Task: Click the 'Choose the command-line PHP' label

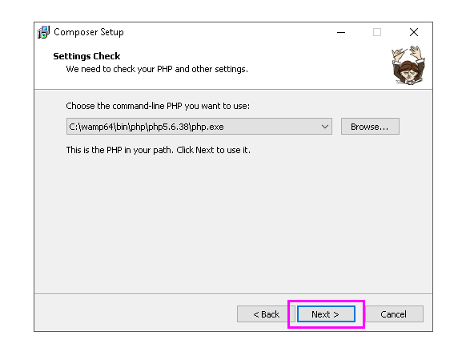Action: click(158, 106)
